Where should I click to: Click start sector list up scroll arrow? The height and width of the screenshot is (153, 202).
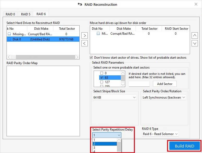[x=123, y=73]
